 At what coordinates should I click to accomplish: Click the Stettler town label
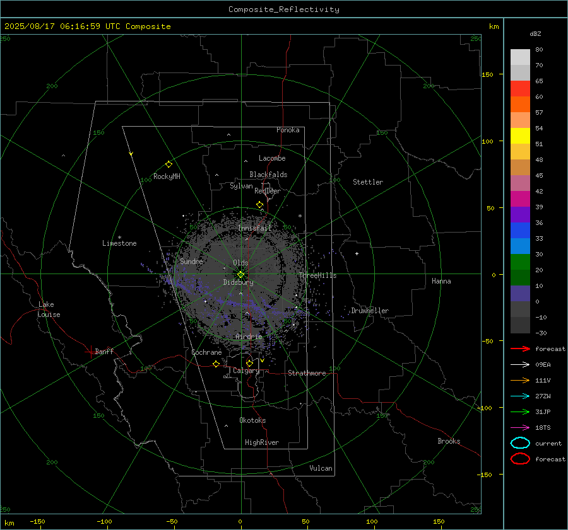pos(368,182)
